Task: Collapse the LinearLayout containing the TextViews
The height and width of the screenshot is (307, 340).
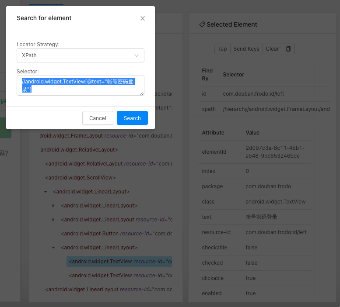Action: pos(53,248)
